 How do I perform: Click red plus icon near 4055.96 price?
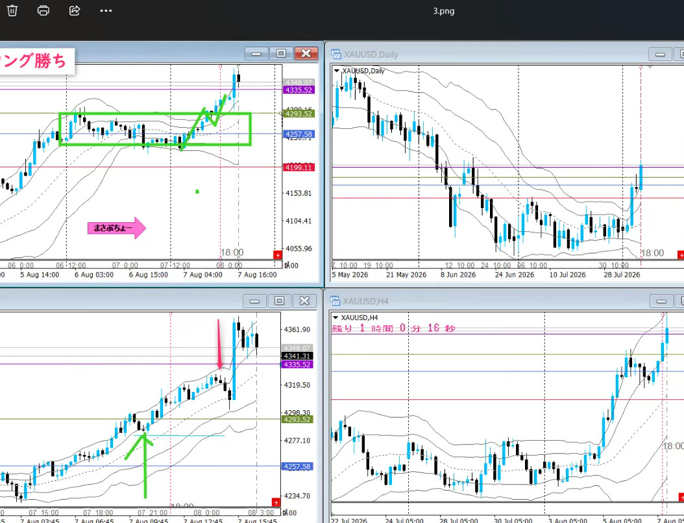tap(278, 255)
